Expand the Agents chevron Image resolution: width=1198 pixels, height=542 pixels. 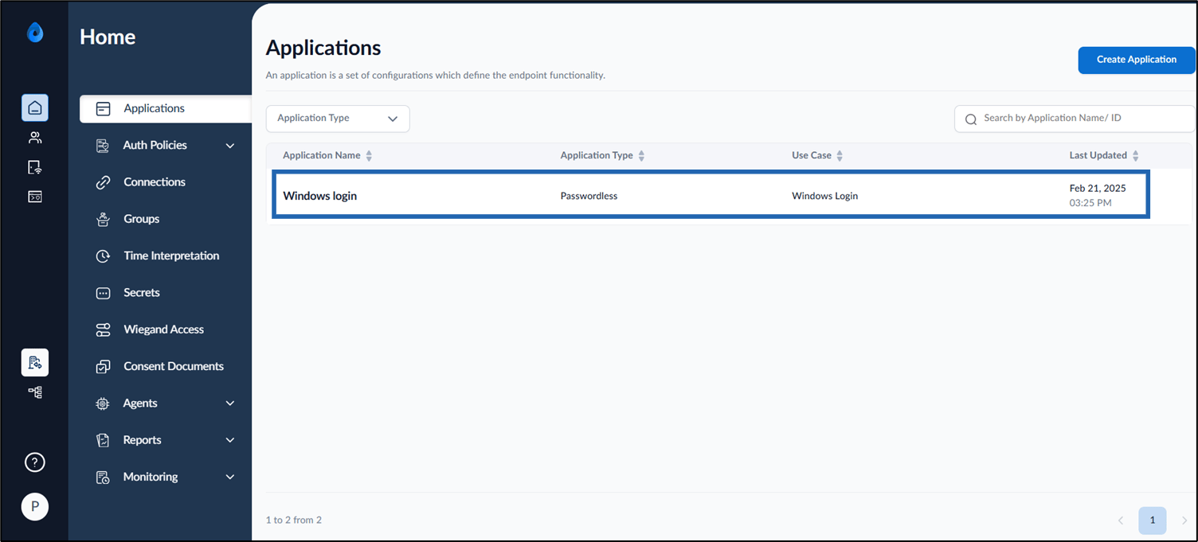[x=230, y=404]
